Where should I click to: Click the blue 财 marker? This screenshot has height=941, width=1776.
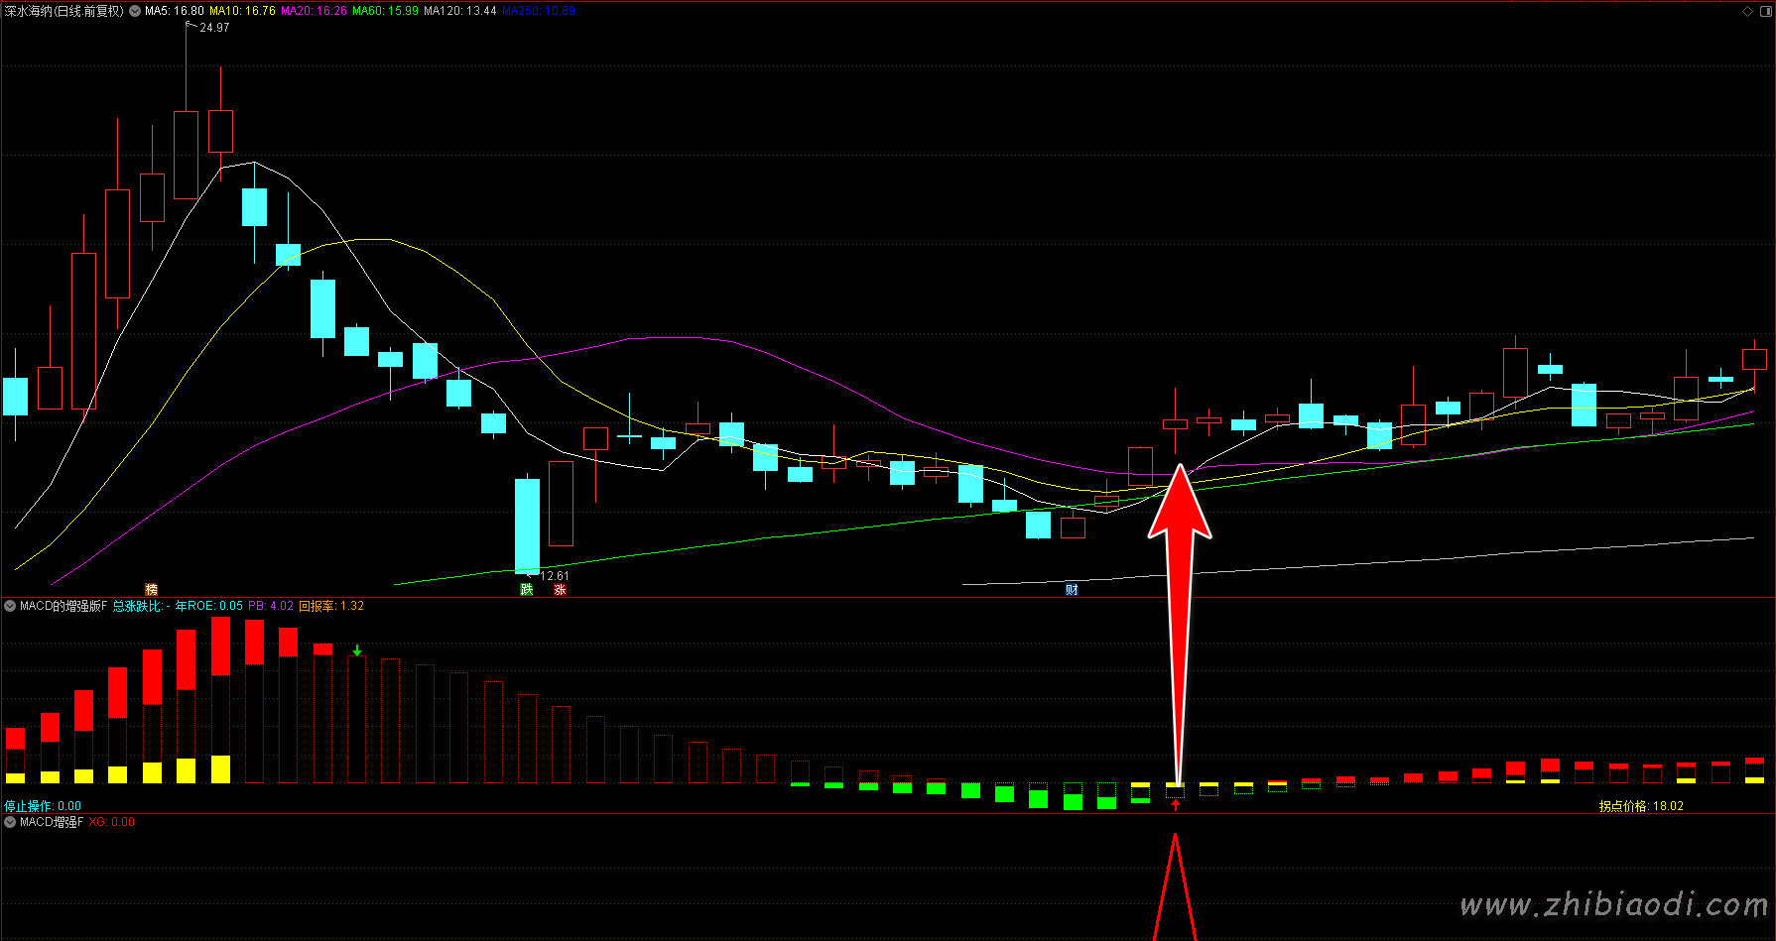[x=1072, y=590]
